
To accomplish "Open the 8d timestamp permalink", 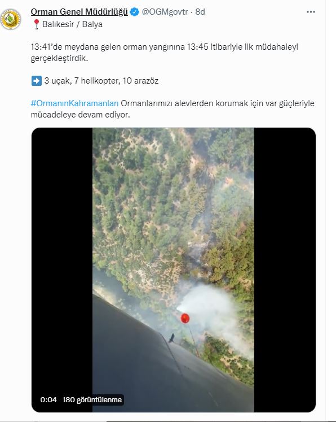I will coord(200,12).
